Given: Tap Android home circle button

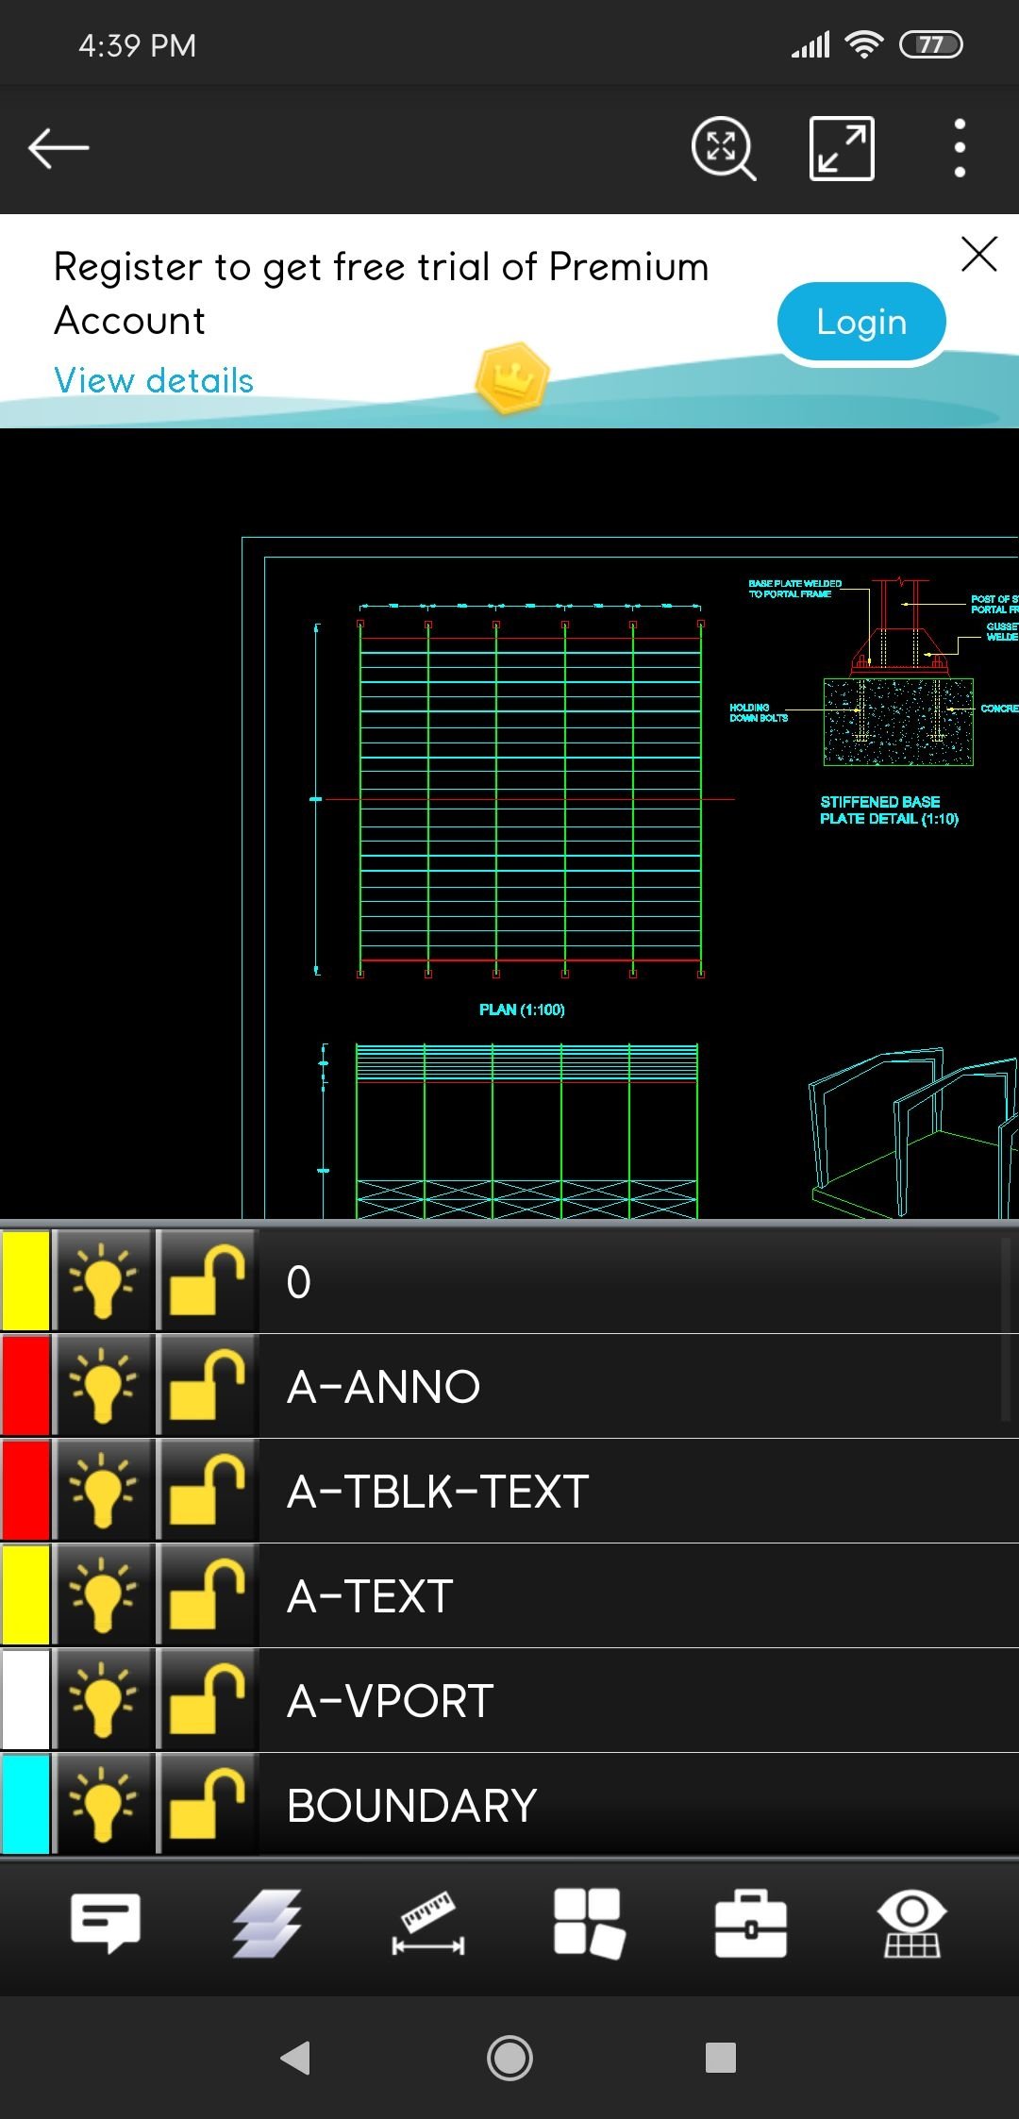Looking at the screenshot, I should click(x=509, y=2058).
